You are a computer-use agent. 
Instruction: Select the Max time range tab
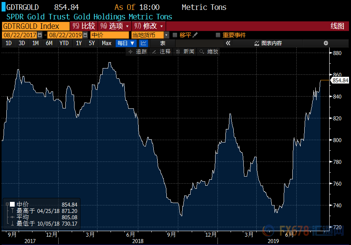(107, 43)
